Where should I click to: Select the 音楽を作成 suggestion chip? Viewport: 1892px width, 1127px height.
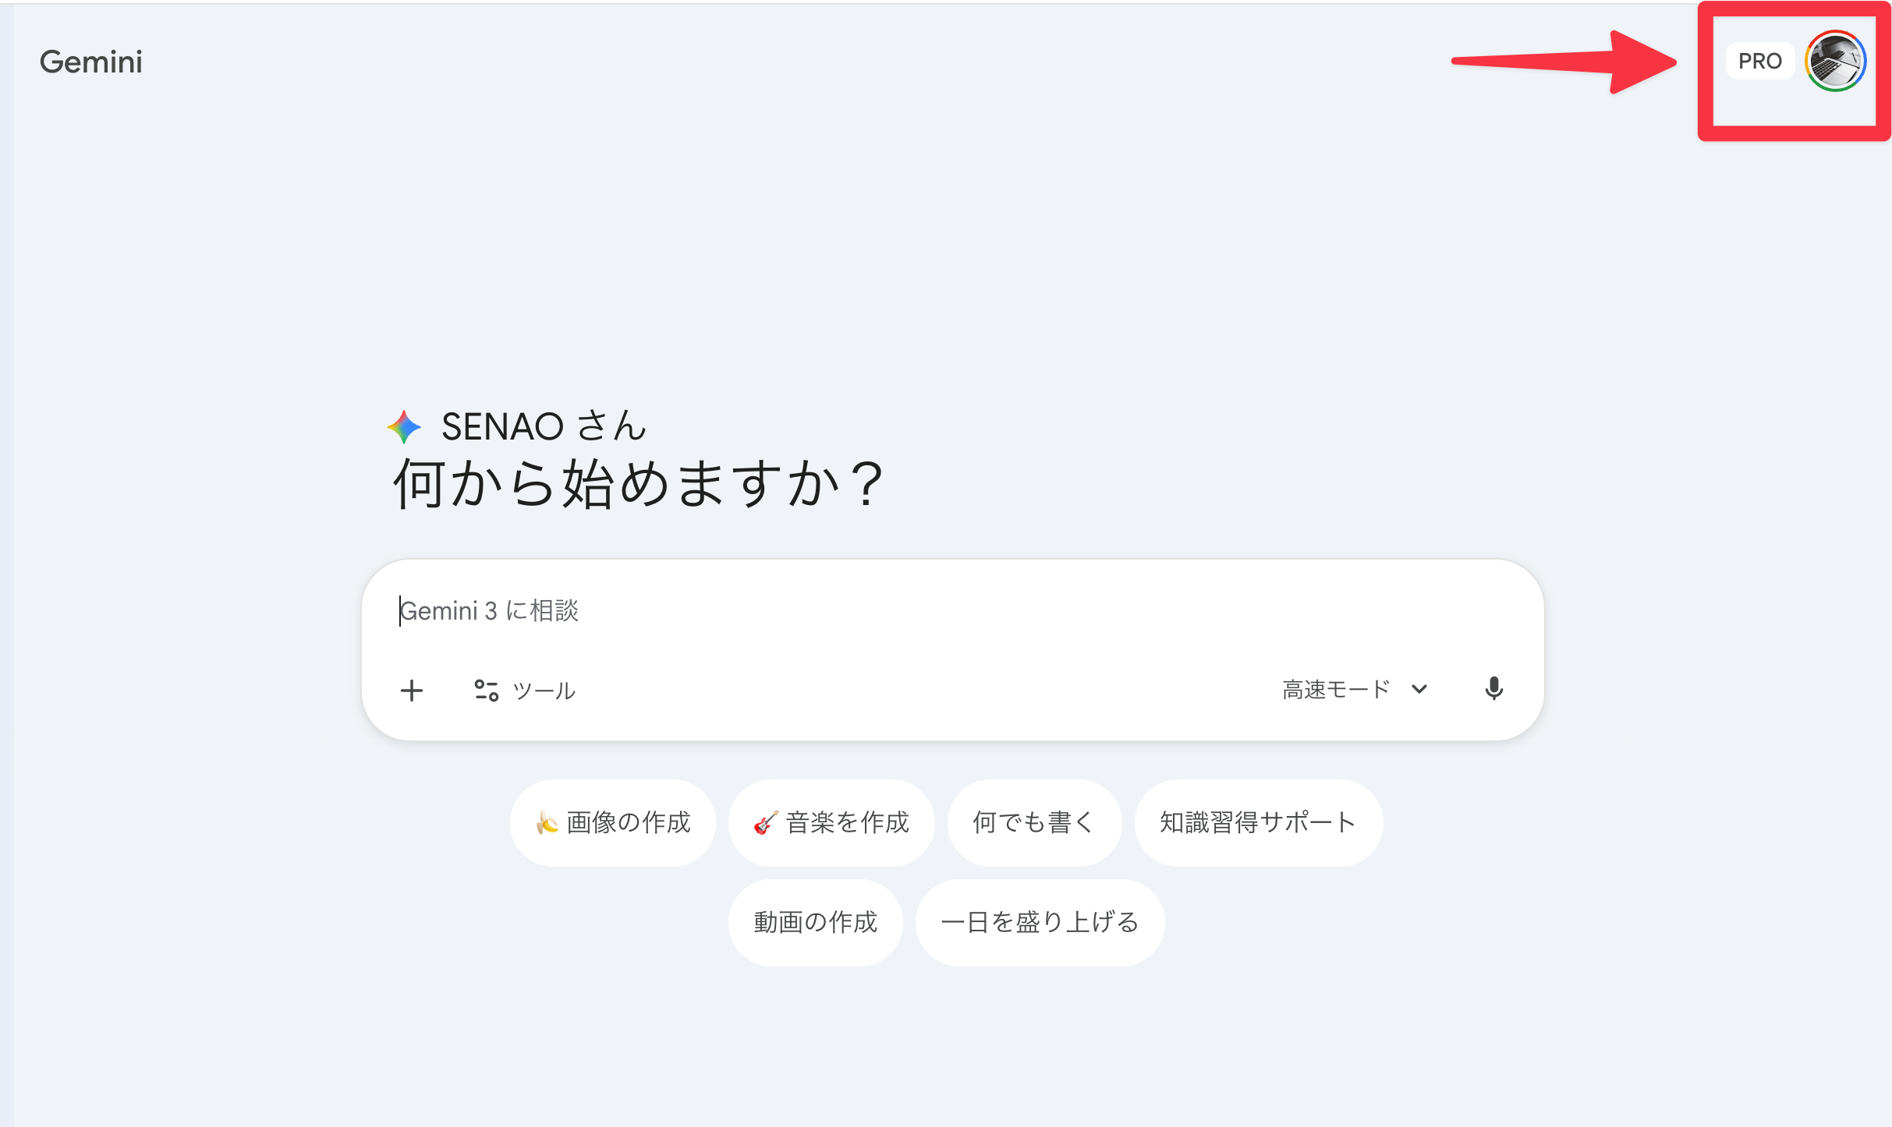click(x=831, y=822)
